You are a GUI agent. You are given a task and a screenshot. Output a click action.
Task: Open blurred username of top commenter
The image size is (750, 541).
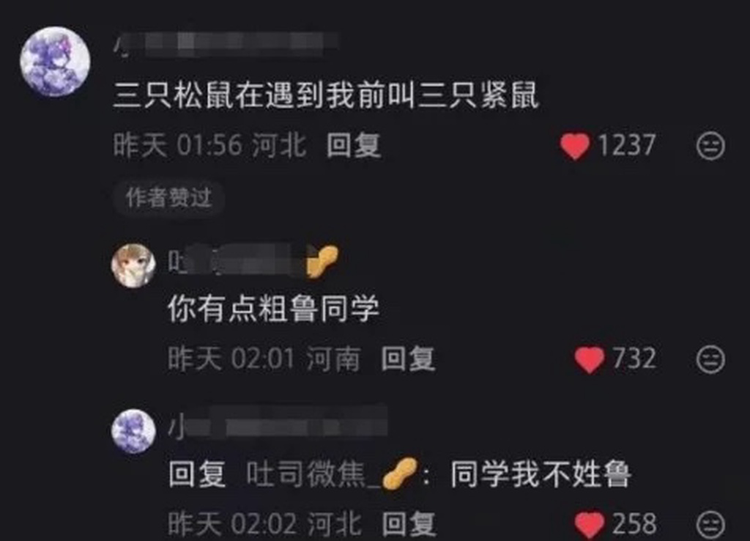(x=226, y=45)
